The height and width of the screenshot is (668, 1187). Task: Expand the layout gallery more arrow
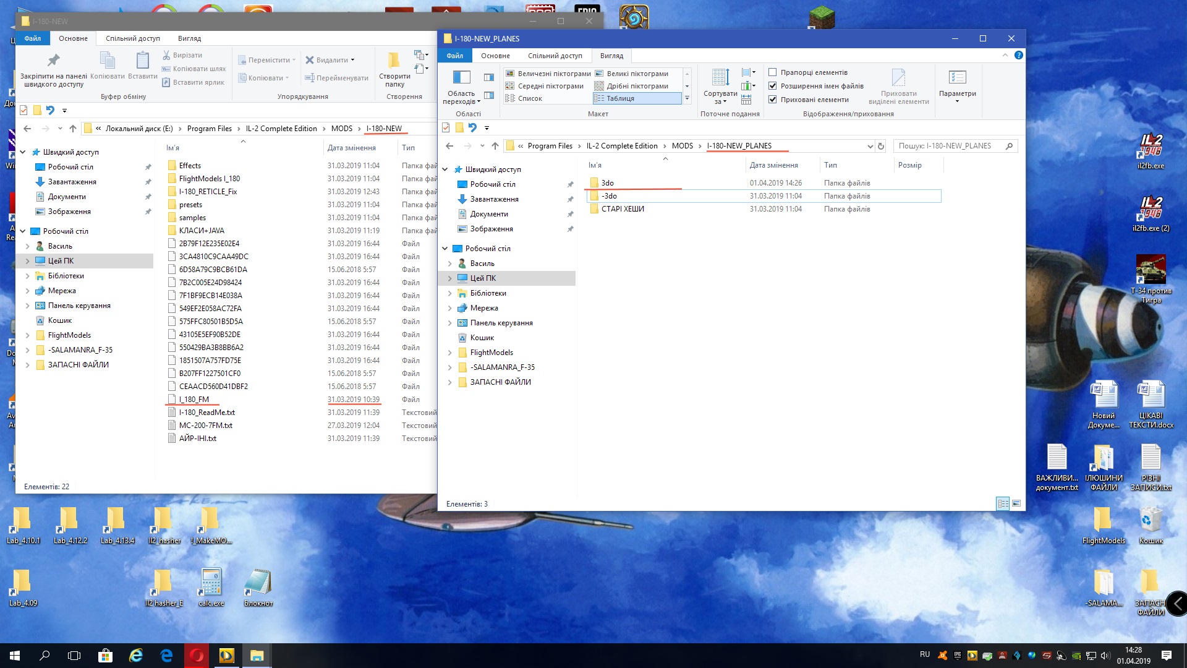(687, 98)
